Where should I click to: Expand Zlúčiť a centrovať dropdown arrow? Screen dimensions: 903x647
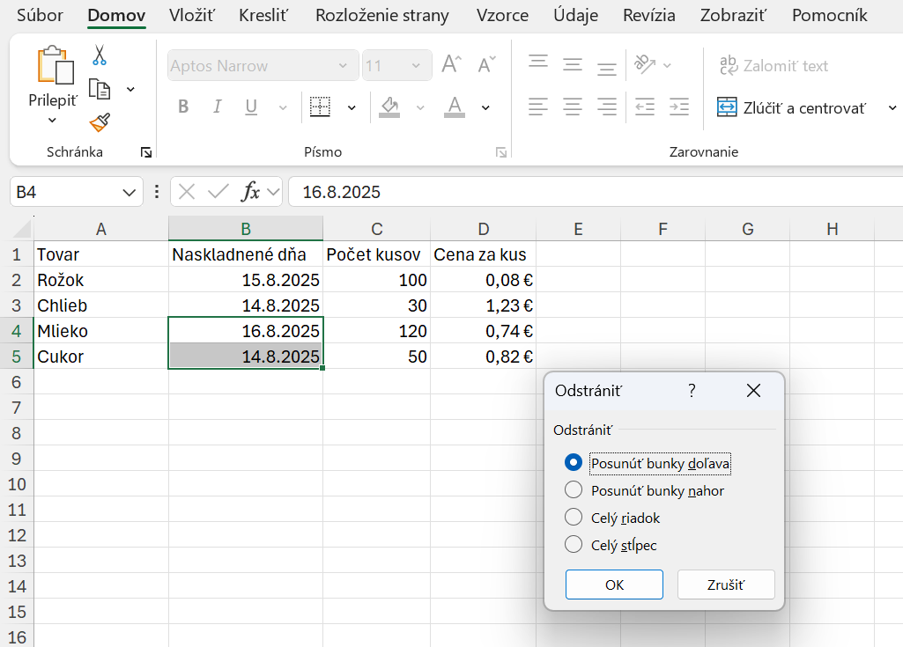click(x=892, y=107)
